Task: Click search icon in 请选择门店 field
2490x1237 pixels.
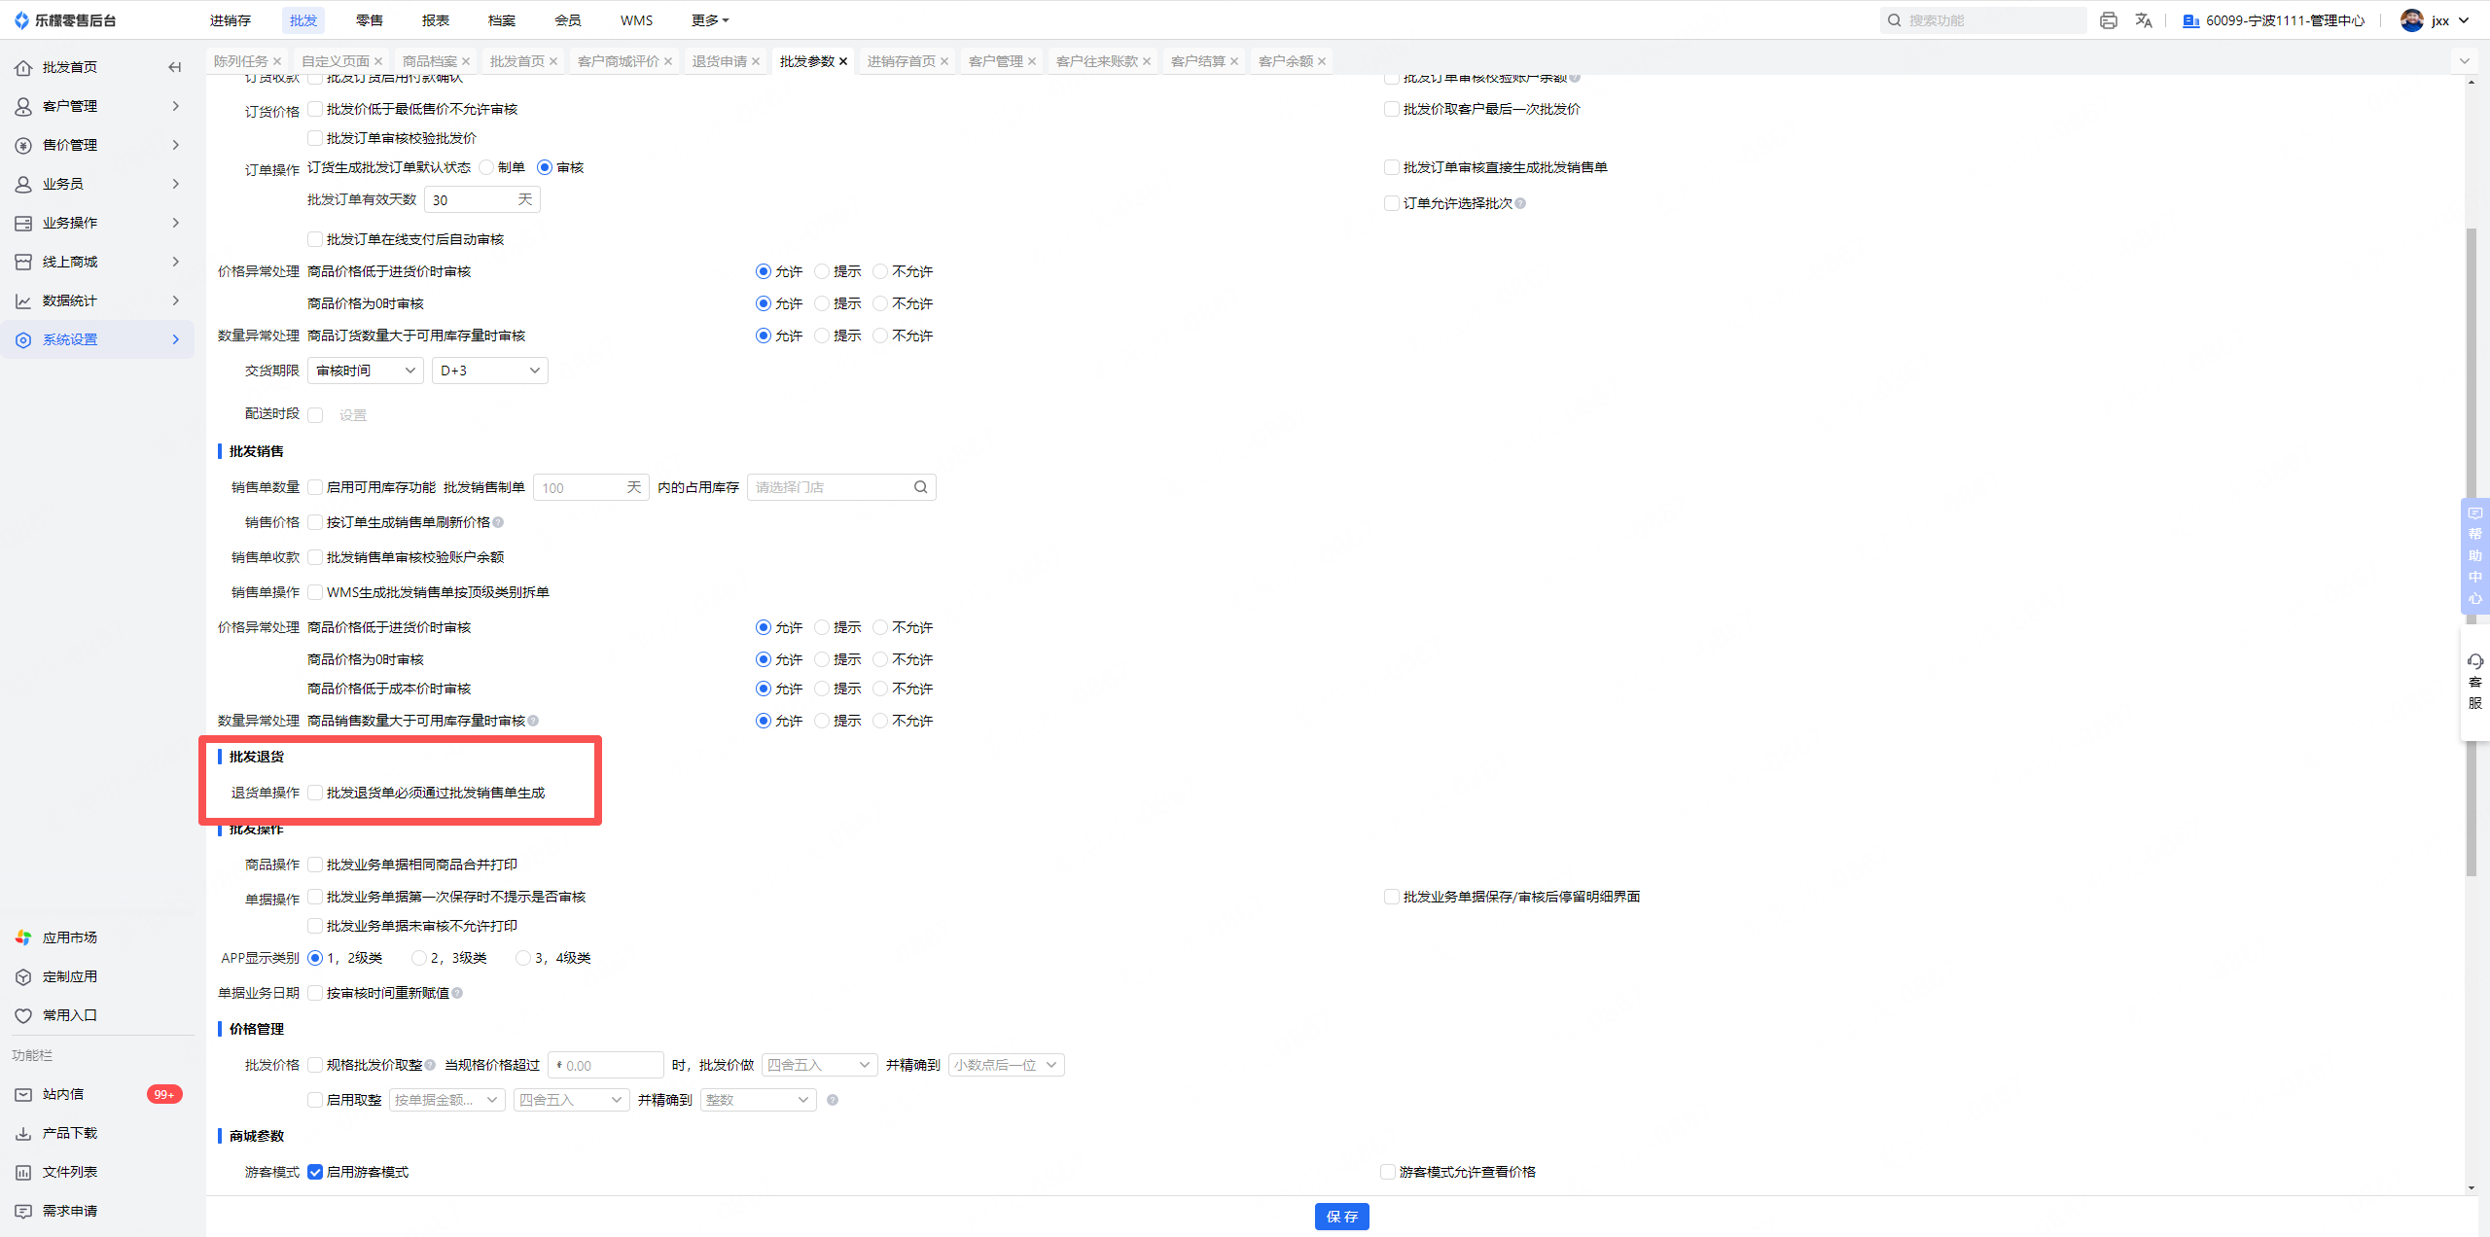Action: pyautogui.click(x=920, y=487)
